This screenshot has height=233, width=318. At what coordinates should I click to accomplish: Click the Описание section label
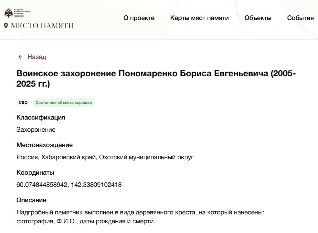click(x=31, y=200)
